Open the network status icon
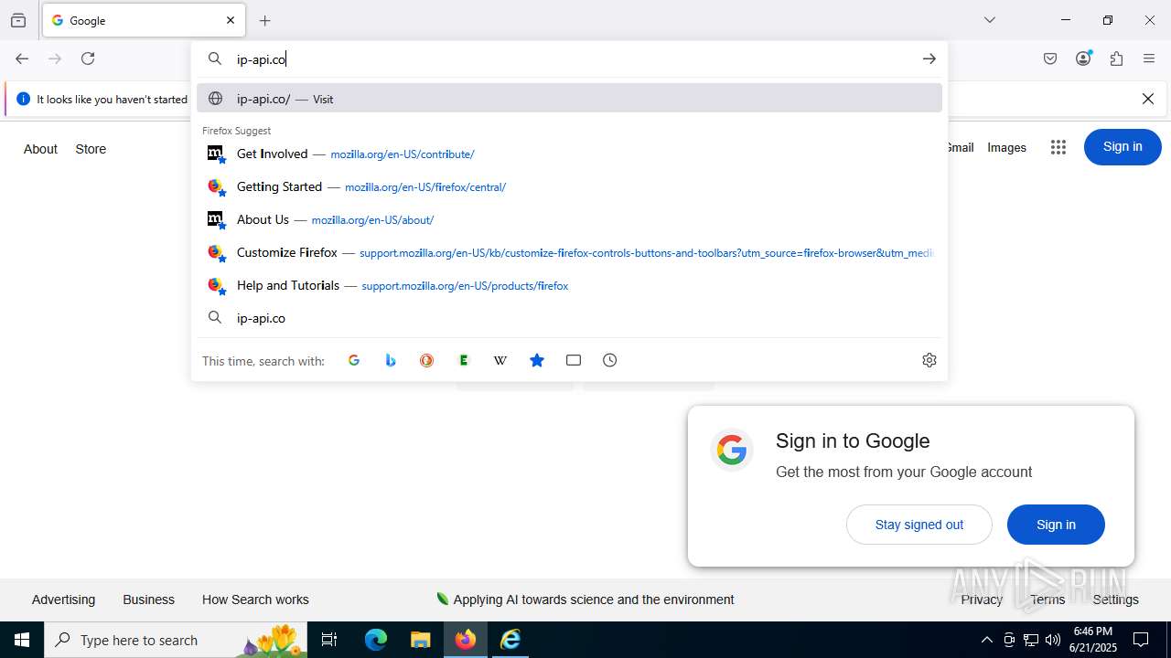This screenshot has width=1171, height=658. point(1031,640)
